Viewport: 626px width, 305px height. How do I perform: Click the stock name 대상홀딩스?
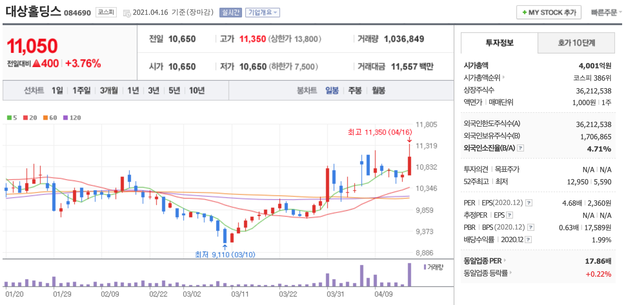(x=33, y=11)
